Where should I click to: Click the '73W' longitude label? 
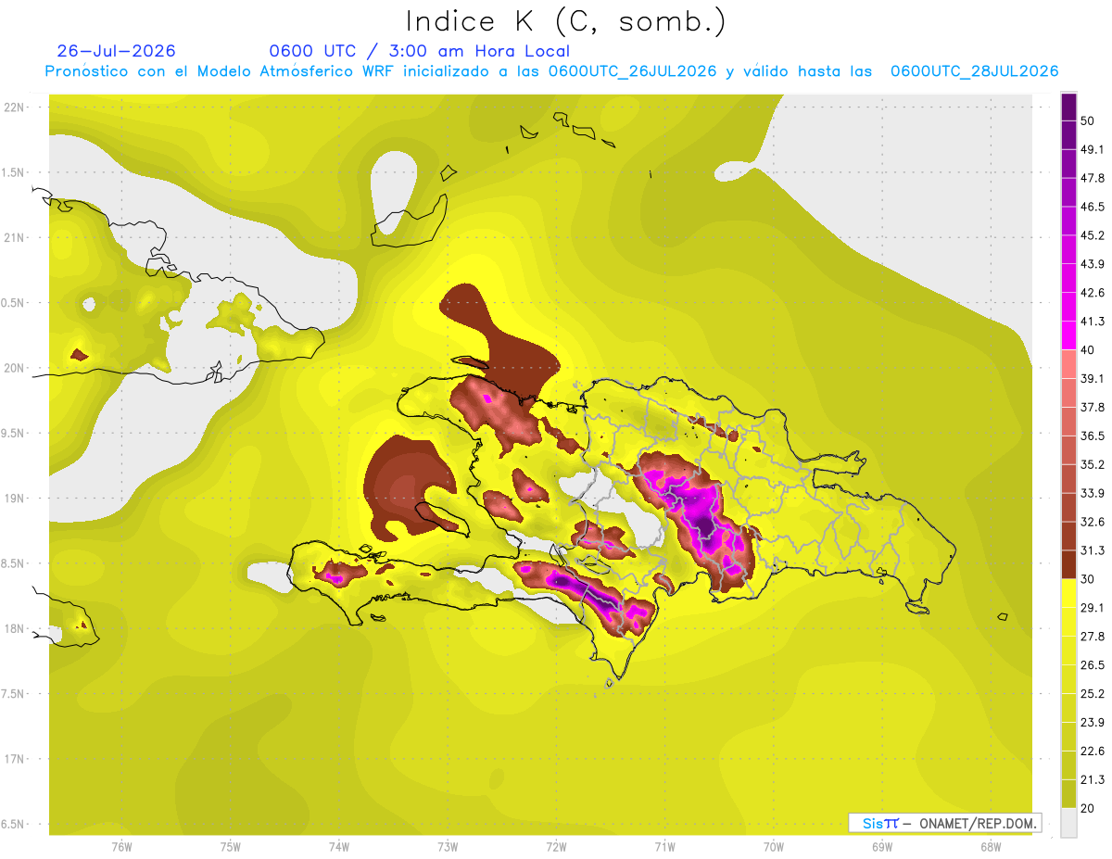click(448, 846)
